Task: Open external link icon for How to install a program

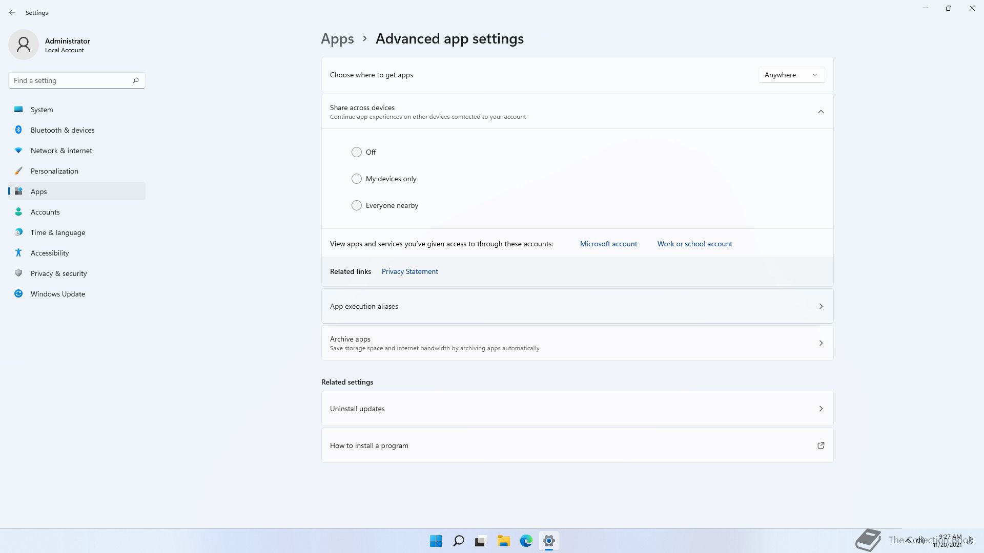Action: [821, 445]
